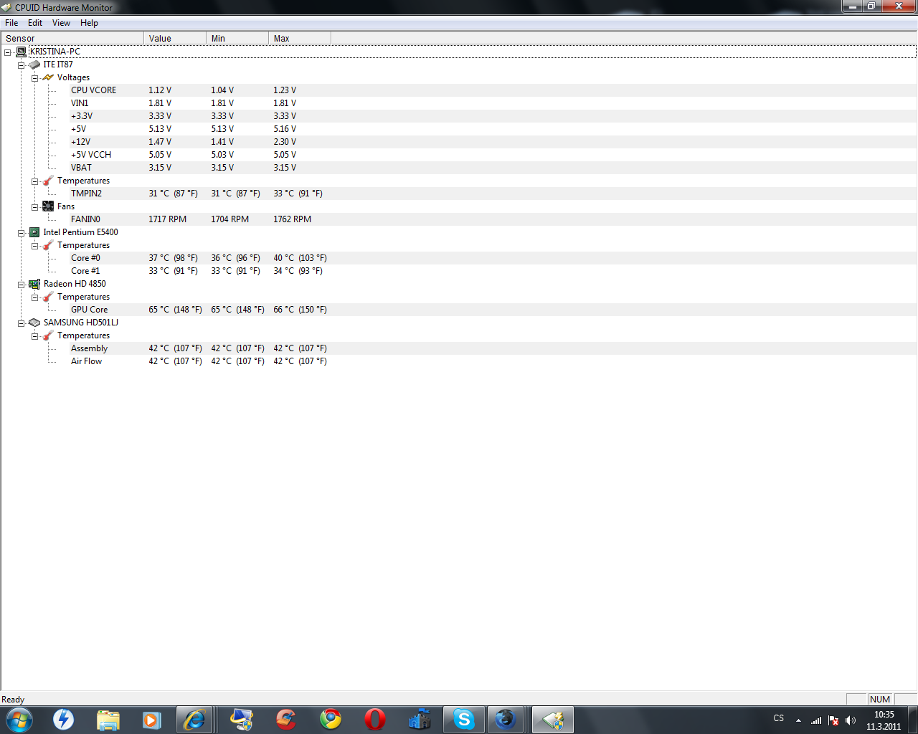Click the processor icon beside Intel Pentium E5400
Viewport: 918px width, 734px height.
[x=34, y=232]
